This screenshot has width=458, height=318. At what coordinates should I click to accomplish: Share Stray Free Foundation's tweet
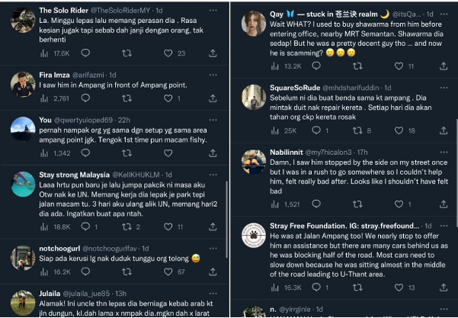443,287
